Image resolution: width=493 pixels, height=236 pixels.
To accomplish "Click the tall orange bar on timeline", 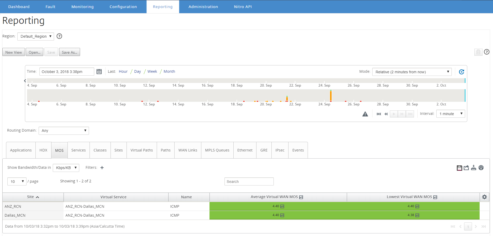I will point(331,96).
